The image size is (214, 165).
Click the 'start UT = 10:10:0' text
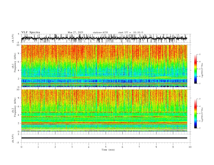[131, 32]
